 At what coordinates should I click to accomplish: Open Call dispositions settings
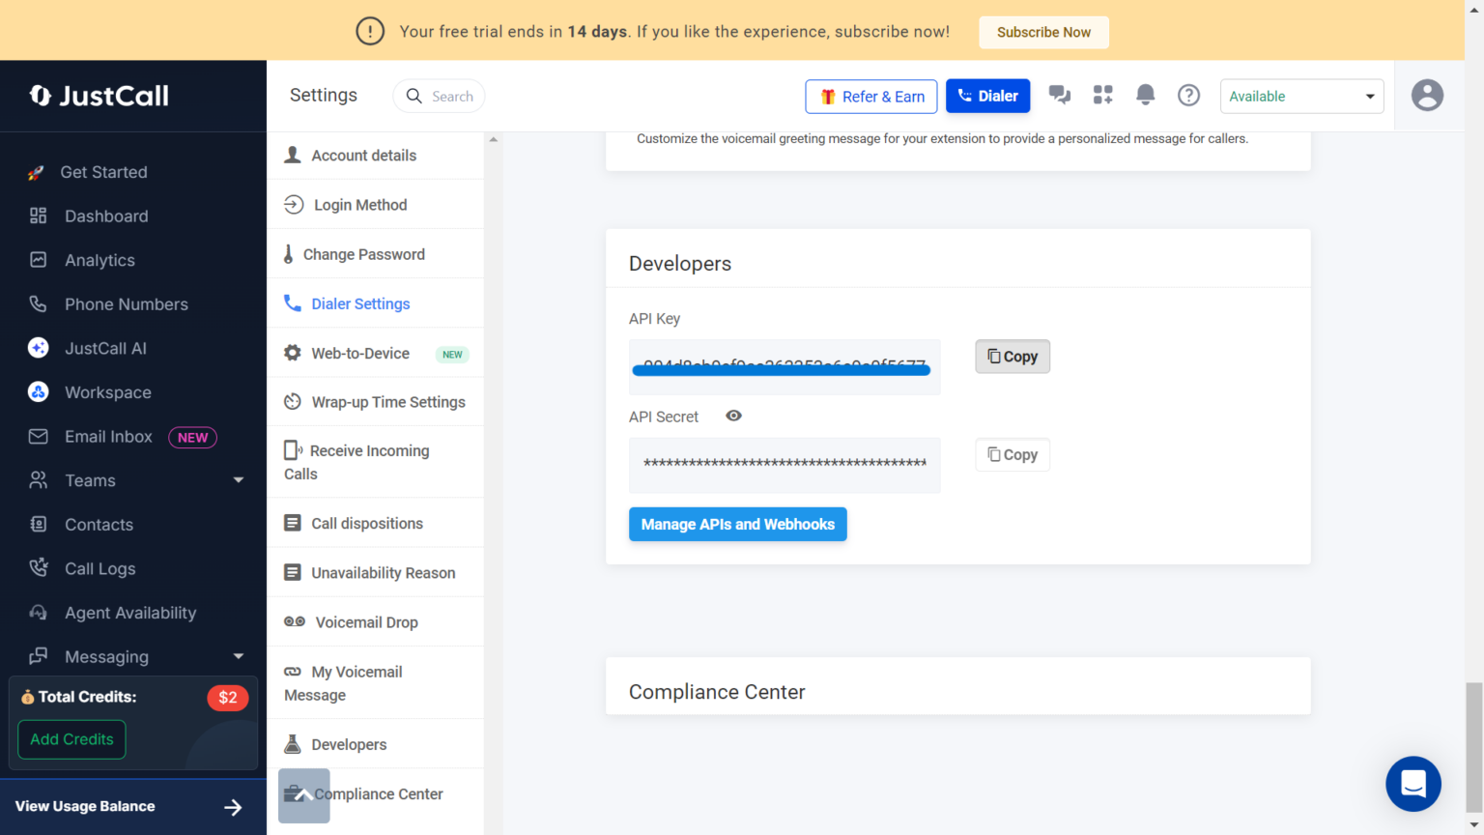[367, 524]
